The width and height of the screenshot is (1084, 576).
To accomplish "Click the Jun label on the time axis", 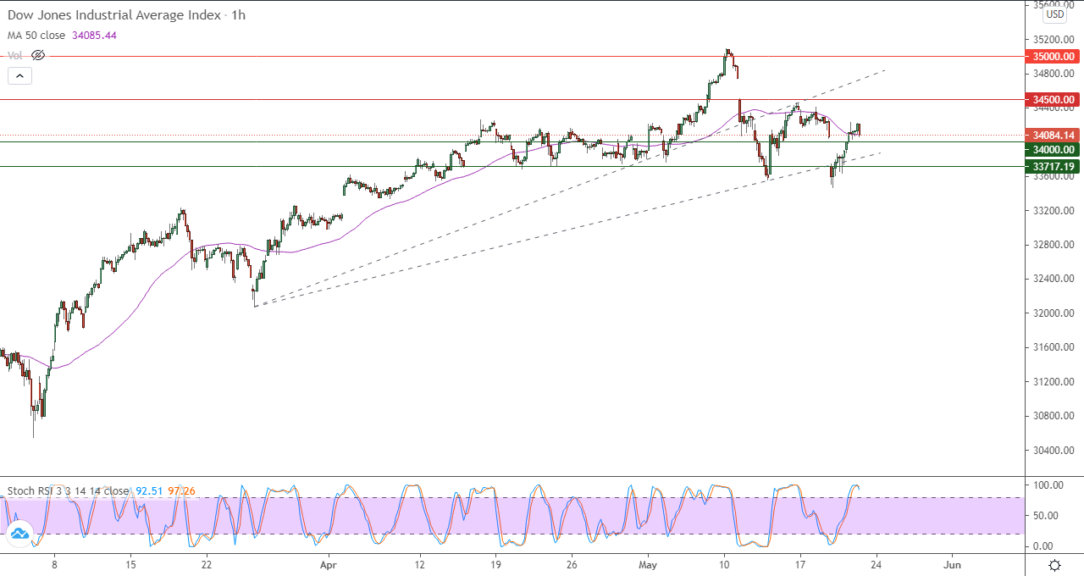I will pyautogui.click(x=952, y=564).
